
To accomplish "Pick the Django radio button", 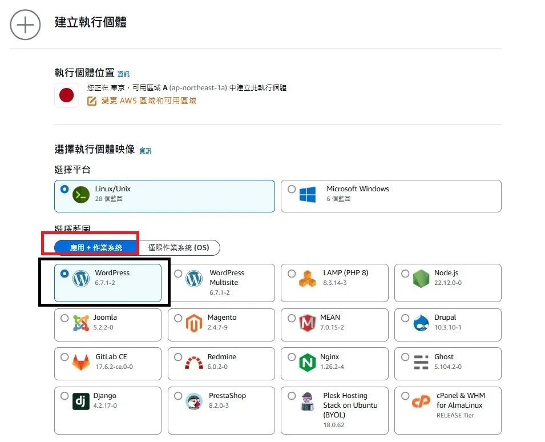I will (64, 396).
